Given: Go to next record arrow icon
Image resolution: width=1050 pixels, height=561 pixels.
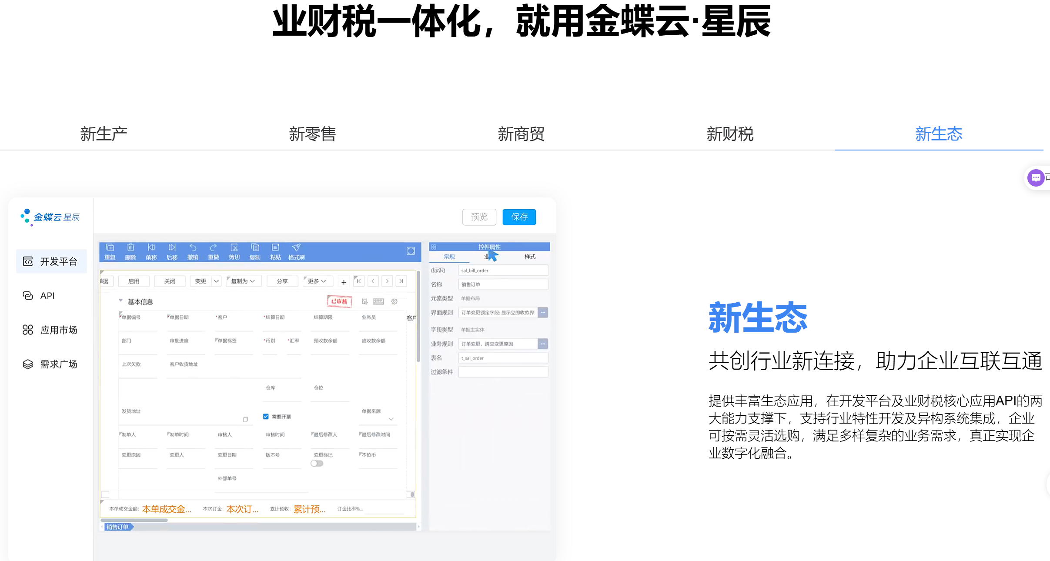Looking at the screenshot, I should 387,281.
